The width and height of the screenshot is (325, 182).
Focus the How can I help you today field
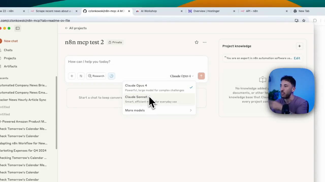click(136, 62)
